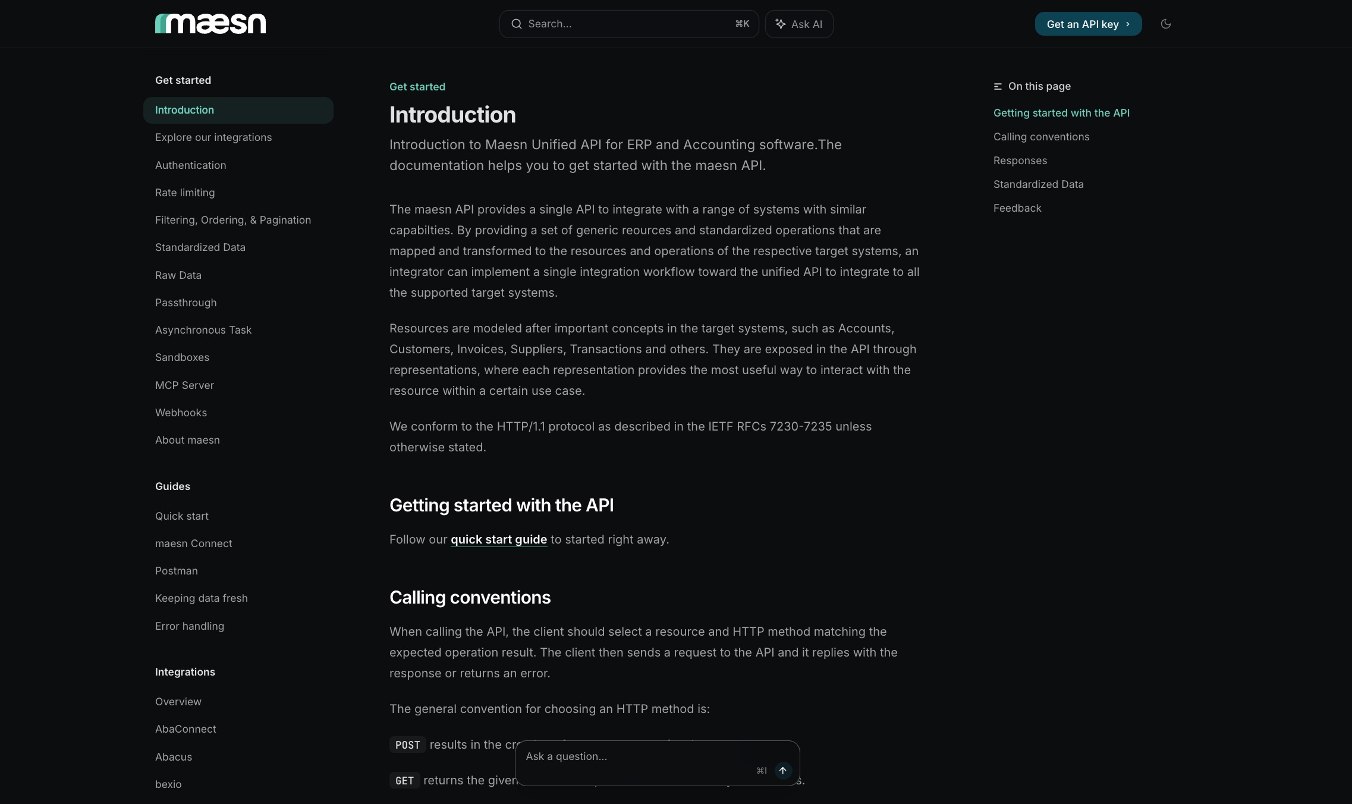Jump to Feedback in page outline
This screenshot has width=1352, height=804.
tap(1017, 208)
